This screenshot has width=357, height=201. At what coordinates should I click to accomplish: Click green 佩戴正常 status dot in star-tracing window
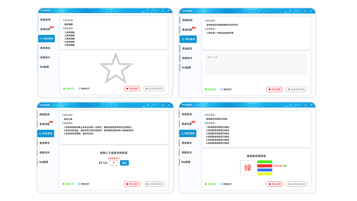click(64, 88)
